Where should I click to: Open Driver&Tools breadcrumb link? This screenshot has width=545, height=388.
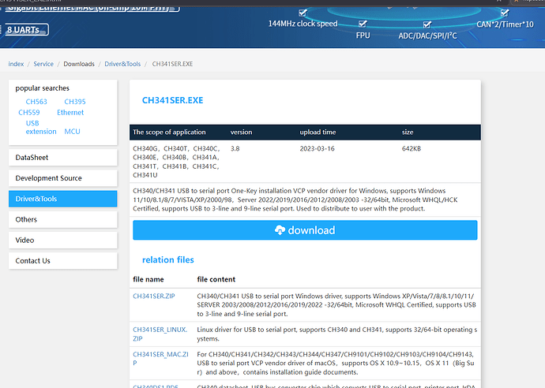pyautogui.click(x=122, y=64)
